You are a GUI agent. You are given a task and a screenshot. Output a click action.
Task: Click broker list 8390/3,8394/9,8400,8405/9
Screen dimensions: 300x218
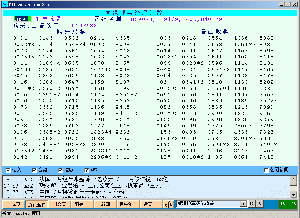[176, 19]
